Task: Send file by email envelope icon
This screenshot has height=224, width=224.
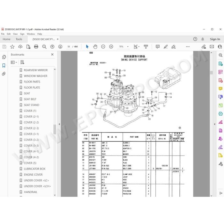Action: pos(212,47)
